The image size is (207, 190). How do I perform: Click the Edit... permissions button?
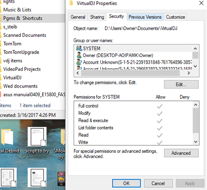point(181,84)
